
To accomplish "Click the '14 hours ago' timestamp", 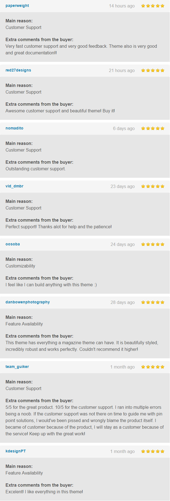I will (122, 6).
